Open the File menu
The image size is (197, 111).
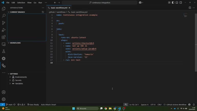(x=8, y=3)
